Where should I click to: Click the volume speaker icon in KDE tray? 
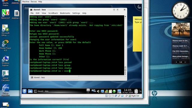click(98, 91)
